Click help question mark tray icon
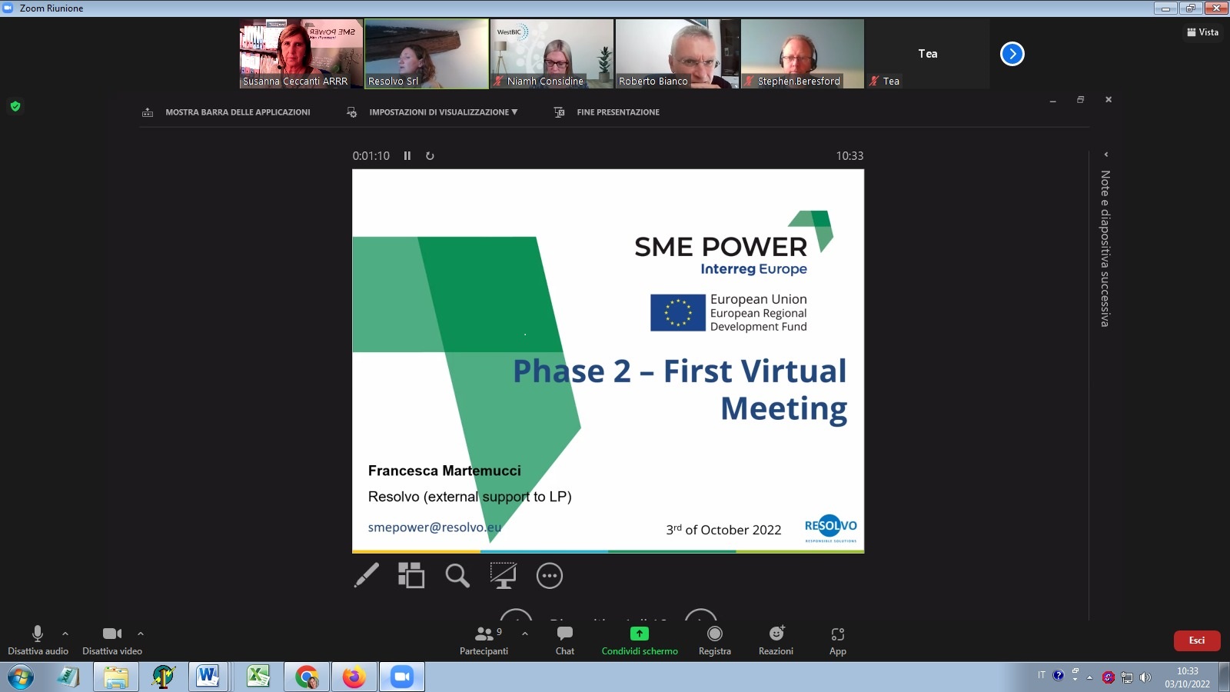This screenshot has height=692, width=1230. (x=1059, y=676)
